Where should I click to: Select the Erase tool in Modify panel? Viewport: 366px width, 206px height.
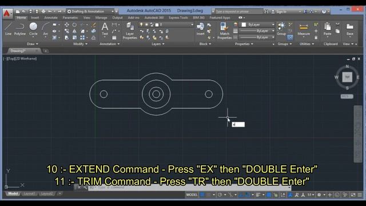(94, 25)
